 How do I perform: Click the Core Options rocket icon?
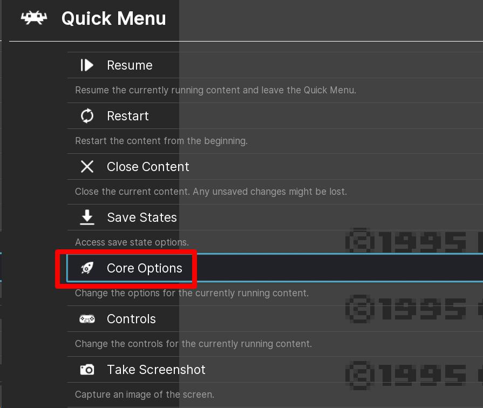coord(87,268)
